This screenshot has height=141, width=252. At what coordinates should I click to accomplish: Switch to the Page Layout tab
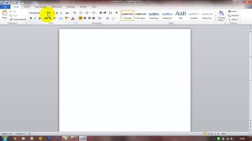coord(40,7)
